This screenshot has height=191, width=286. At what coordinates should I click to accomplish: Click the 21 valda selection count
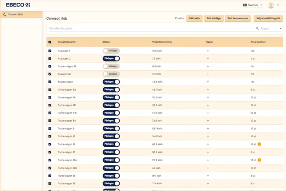pos(179,18)
